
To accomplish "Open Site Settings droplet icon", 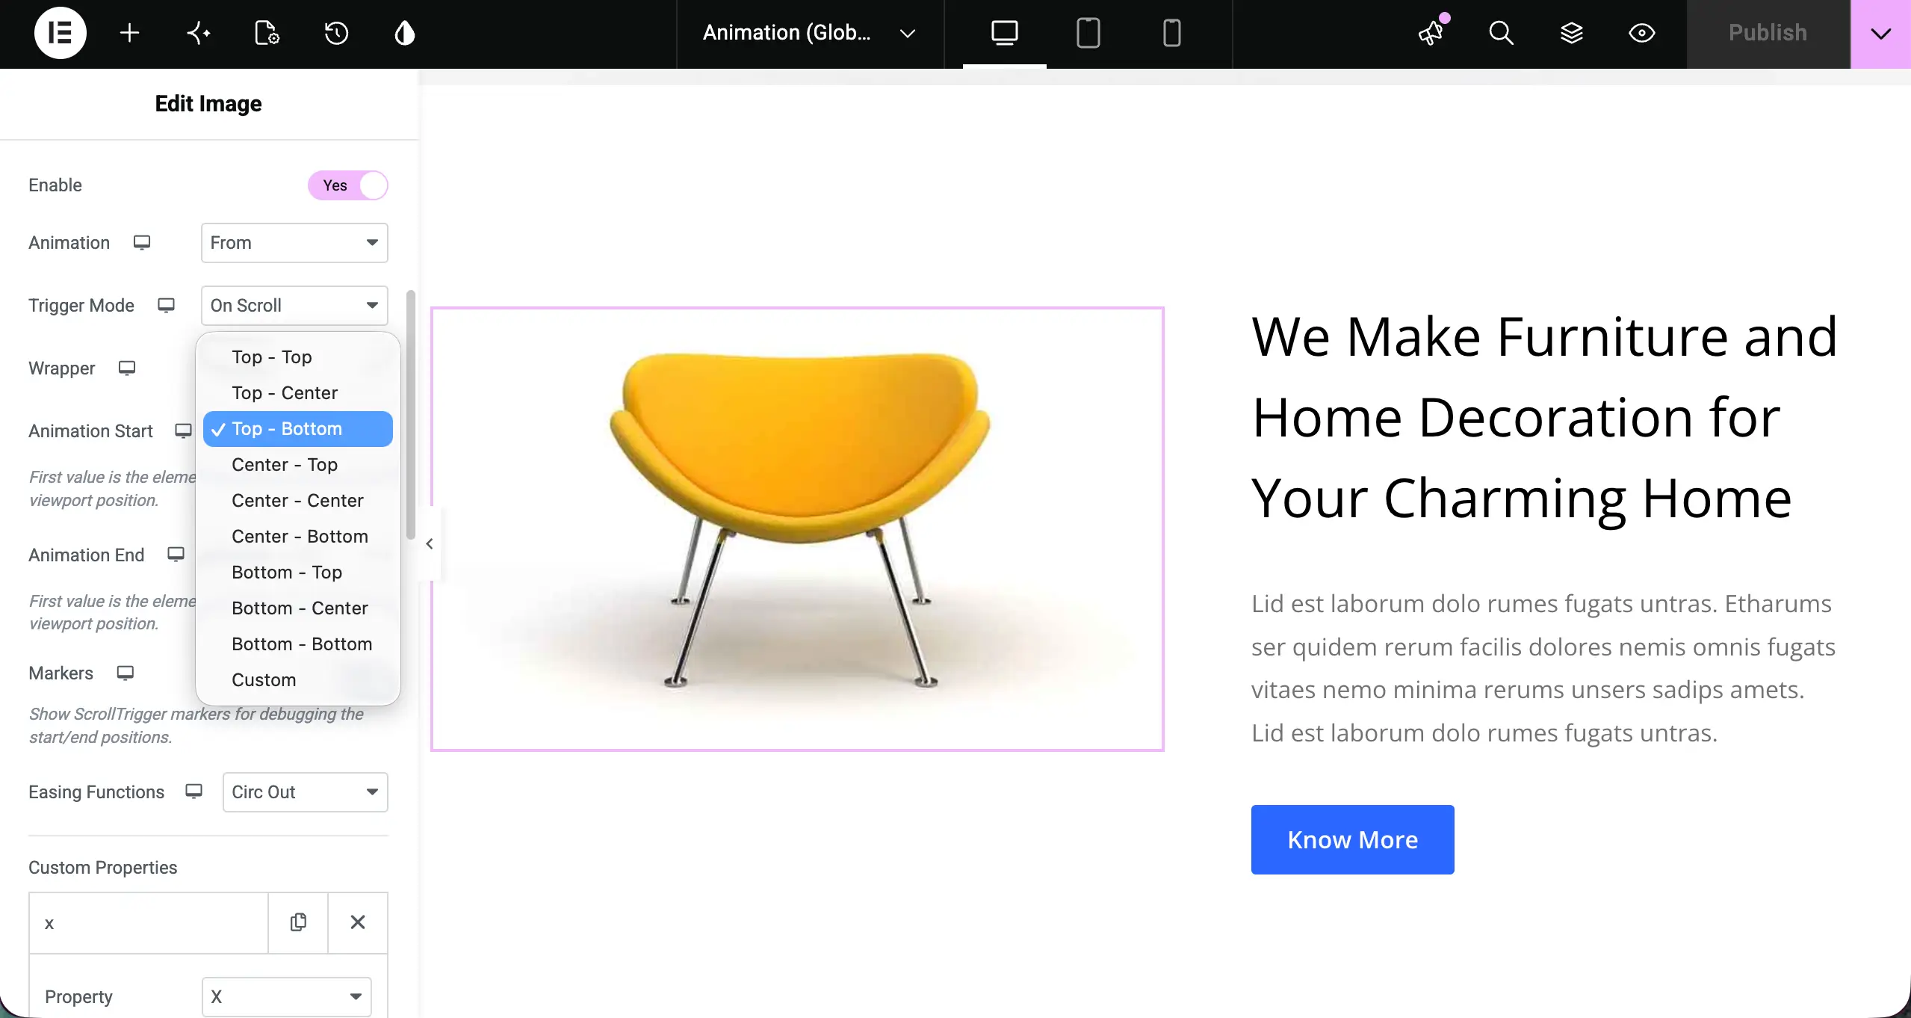I will tap(404, 33).
